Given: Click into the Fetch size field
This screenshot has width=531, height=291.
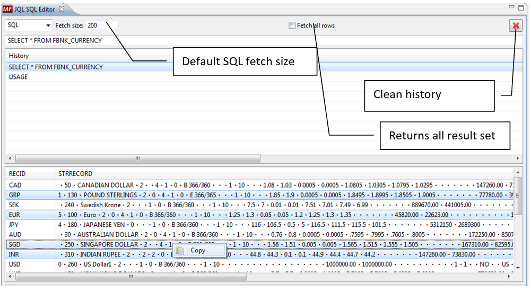Looking at the screenshot, I should click(x=101, y=25).
